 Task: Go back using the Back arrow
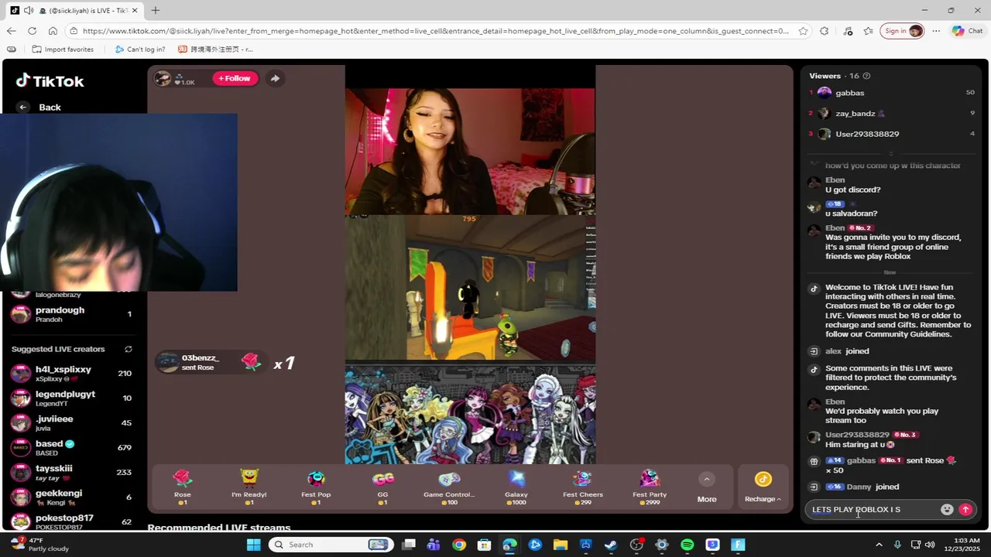[x=23, y=107]
